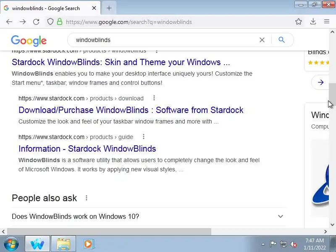Open the Waterfox browser taskbar icon
This screenshot has height=252, width=336.
click(x=37, y=244)
